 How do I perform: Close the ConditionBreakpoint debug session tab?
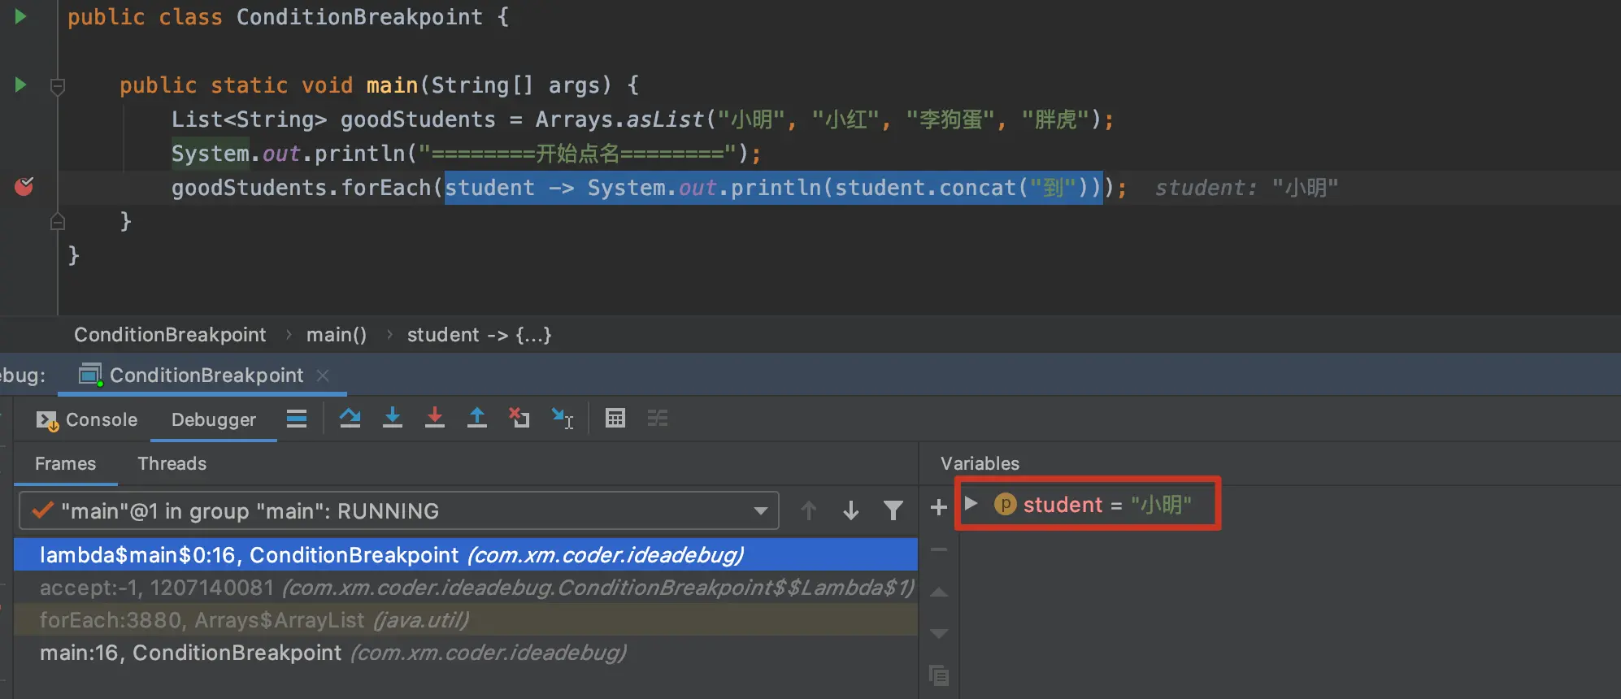(323, 375)
